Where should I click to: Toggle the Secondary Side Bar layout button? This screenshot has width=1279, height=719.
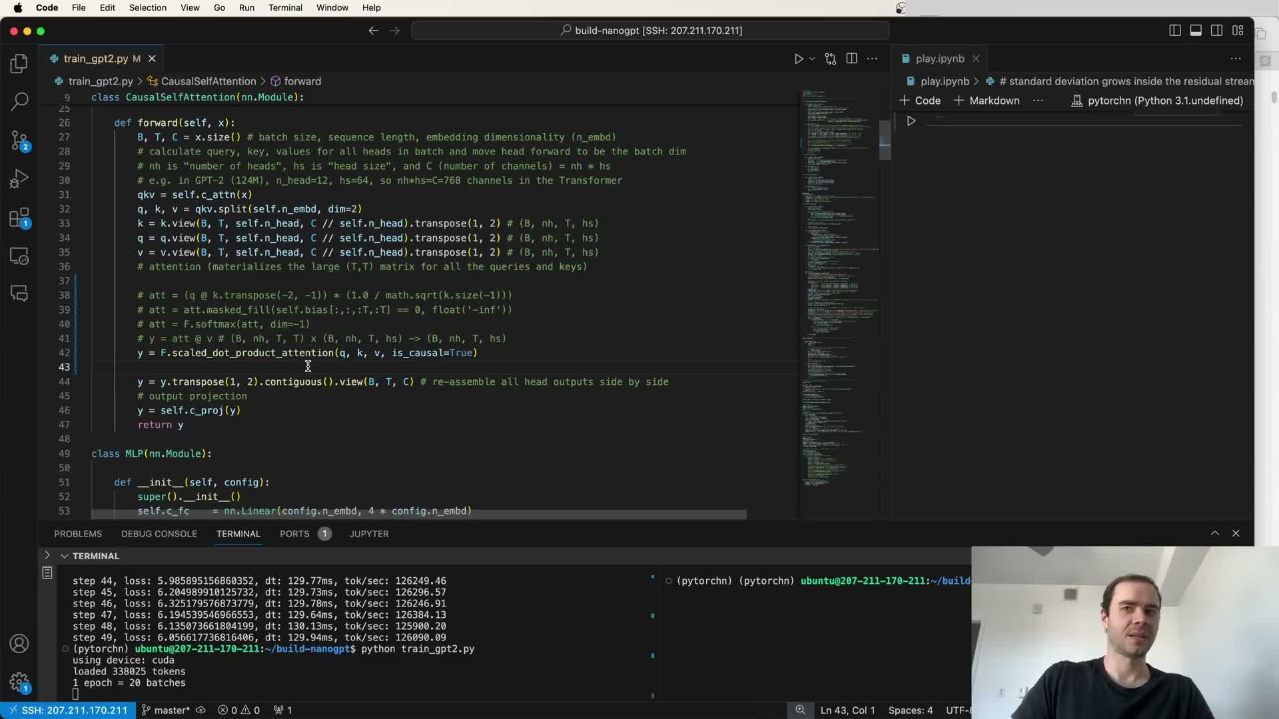pyautogui.click(x=1216, y=31)
